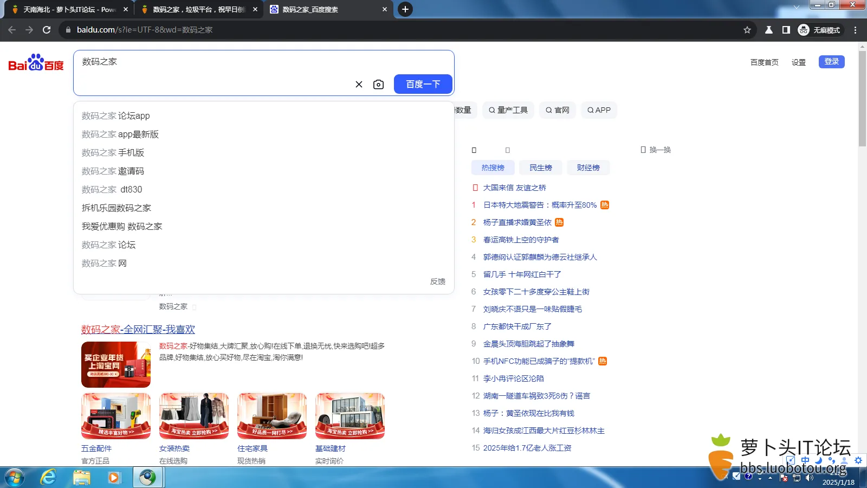This screenshot has width=867, height=488.
Task: Click the page vertical scrollbar thumb
Action: click(x=862, y=98)
